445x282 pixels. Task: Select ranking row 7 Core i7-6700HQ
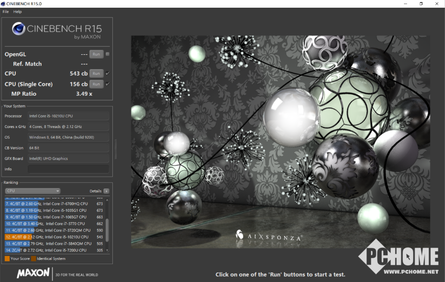(x=54, y=204)
